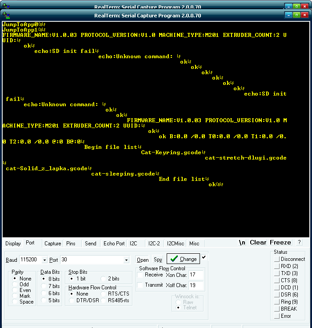Open the Send tab
Screen dimensions: 312x328
coord(91,244)
